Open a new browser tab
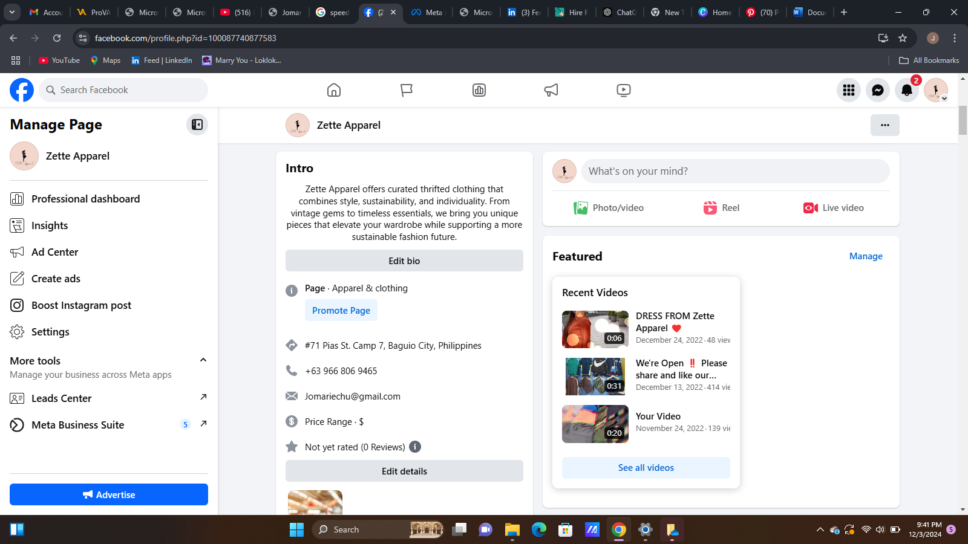 pyautogui.click(x=844, y=12)
